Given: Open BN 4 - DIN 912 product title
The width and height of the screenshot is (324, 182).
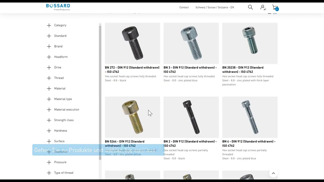Looking at the screenshot, I should (x=249, y=143).
